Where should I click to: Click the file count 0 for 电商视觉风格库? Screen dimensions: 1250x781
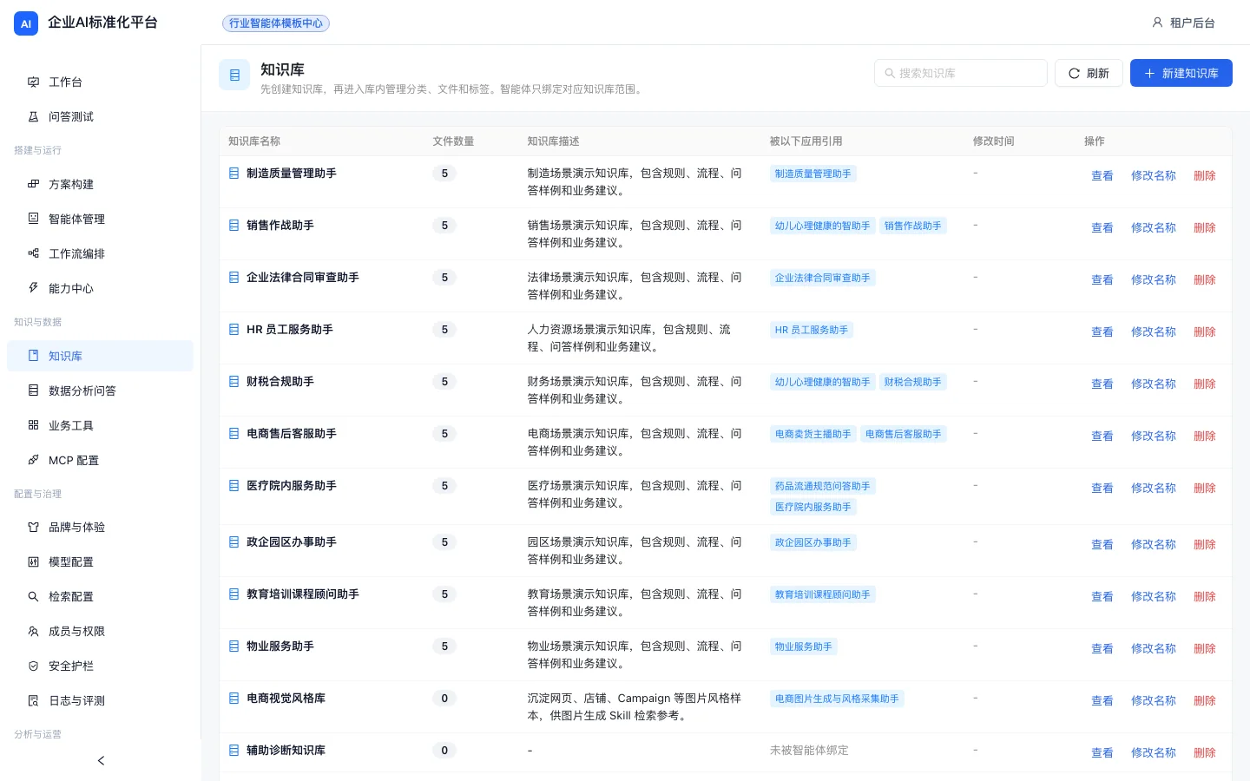click(x=444, y=699)
